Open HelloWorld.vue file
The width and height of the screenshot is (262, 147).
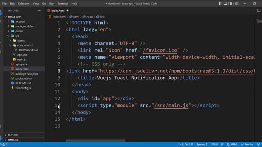pyautogui.click(x=28, y=50)
